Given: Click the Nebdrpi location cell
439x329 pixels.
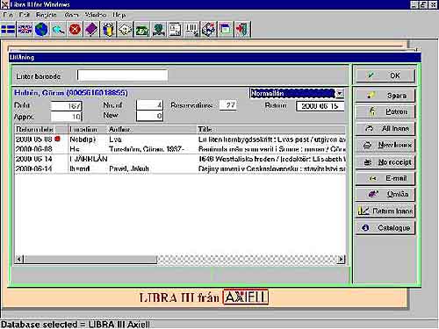Looking at the screenshot, I should [x=83, y=139].
